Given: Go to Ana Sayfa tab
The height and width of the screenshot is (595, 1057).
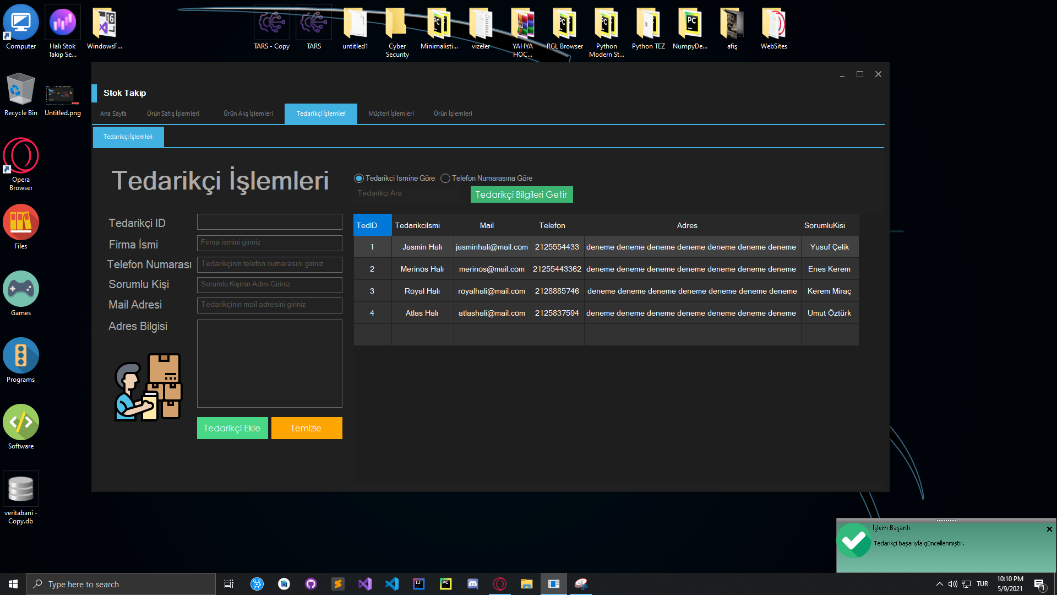Looking at the screenshot, I should point(113,114).
